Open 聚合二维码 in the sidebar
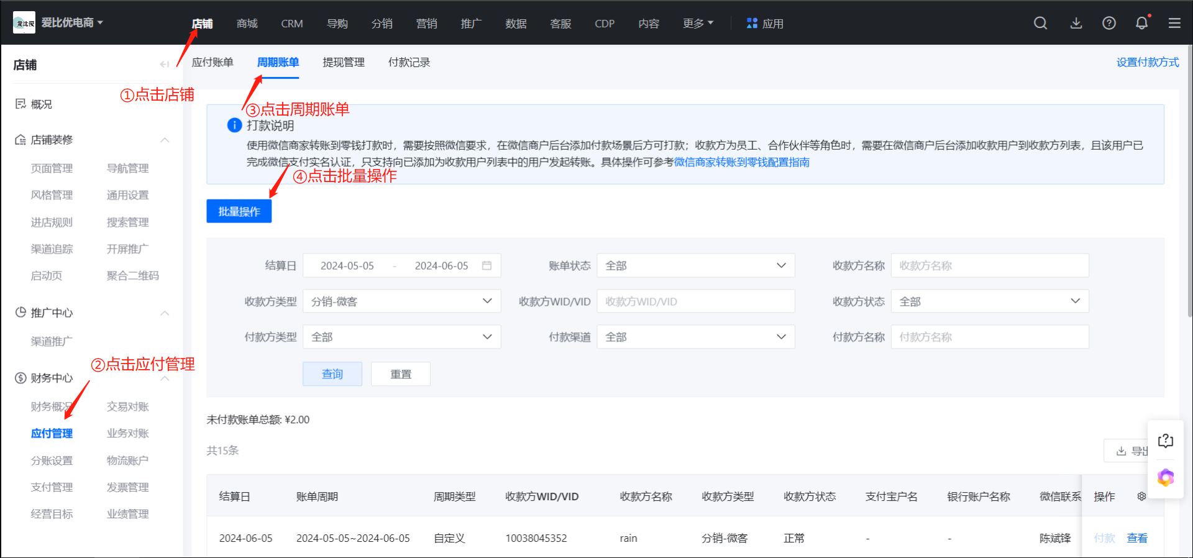1193x558 pixels. (x=132, y=275)
